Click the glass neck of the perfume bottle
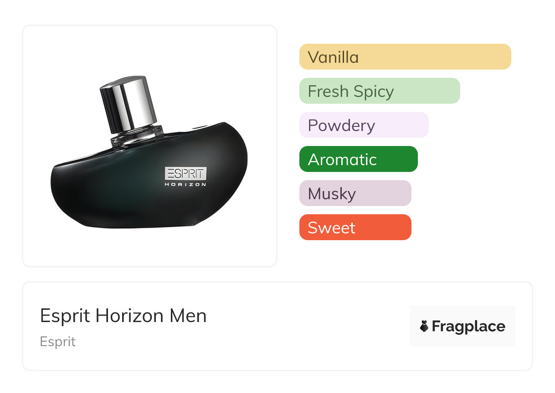555x393 pixels. click(137, 135)
